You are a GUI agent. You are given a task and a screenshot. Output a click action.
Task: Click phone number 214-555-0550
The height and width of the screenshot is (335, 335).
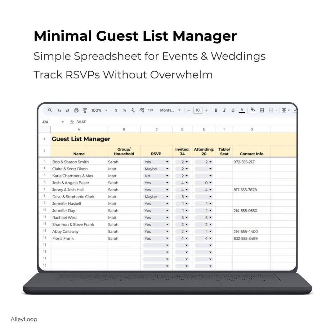click(x=245, y=211)
